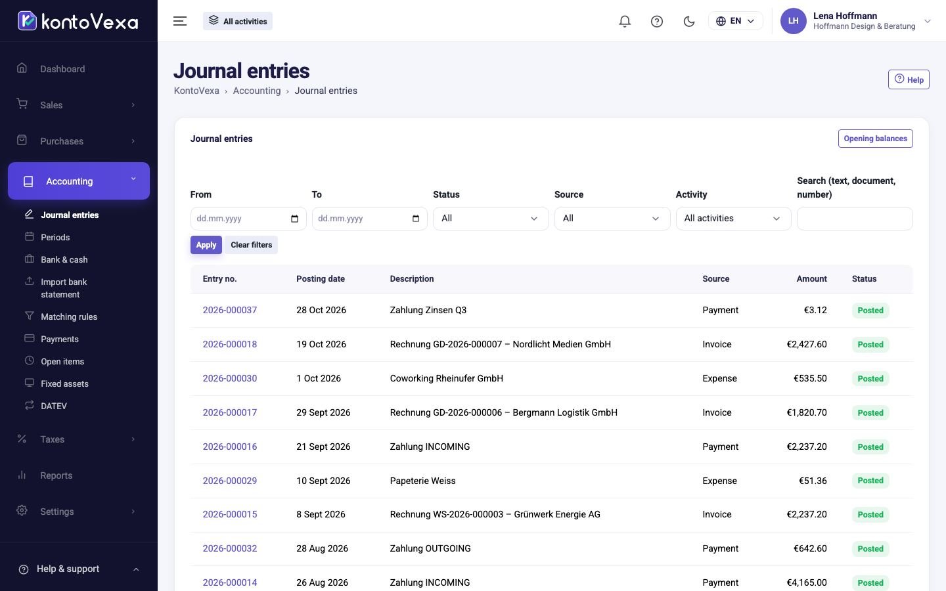
Task: Open Periods under Accounting
Action: tap(55, 237)
